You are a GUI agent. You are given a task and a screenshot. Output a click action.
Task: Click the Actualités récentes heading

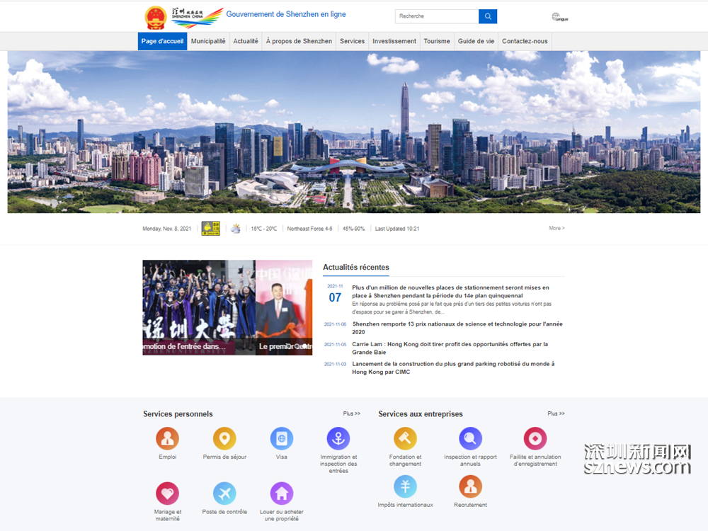pyautogui.click(x=356, y=268)
